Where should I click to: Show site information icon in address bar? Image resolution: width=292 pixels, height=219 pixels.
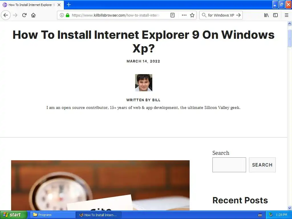click(x=62, y=15)
